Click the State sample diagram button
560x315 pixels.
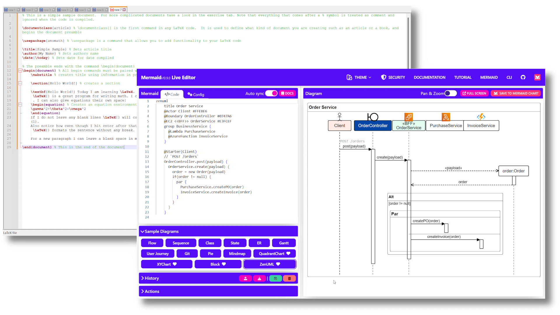pyautogui.click(x=235, y=243)
